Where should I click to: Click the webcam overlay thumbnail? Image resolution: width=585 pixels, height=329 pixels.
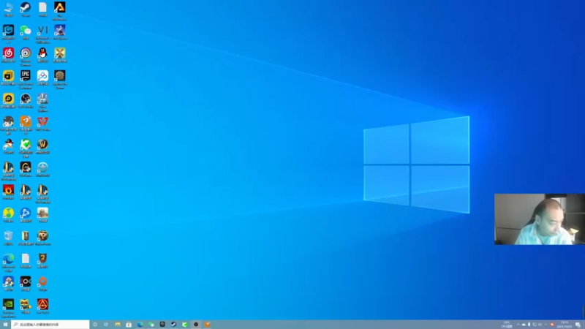[540, 219]
